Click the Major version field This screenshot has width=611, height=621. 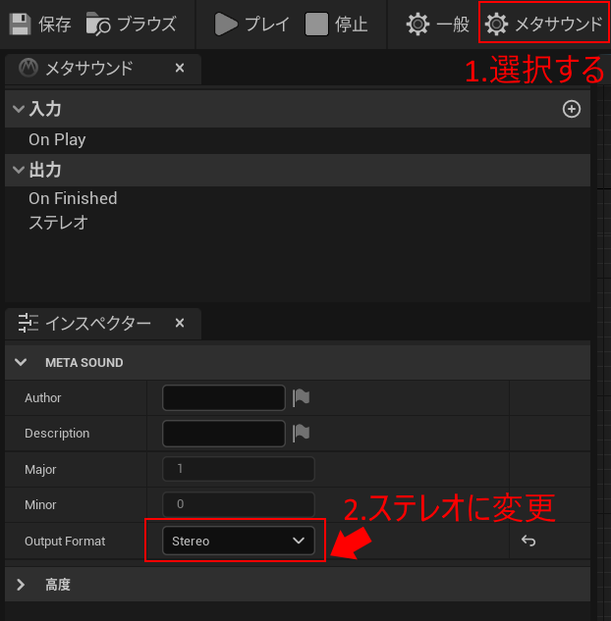[239, 469]
